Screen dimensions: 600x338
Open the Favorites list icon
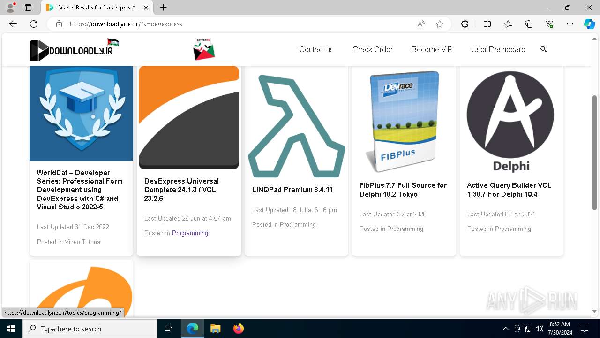pos(508,24)
